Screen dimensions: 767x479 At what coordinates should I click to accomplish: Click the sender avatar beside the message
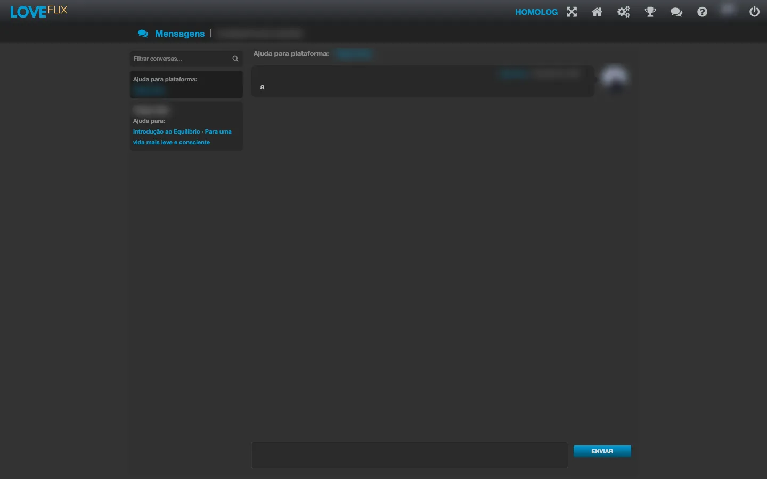(615, 78)
